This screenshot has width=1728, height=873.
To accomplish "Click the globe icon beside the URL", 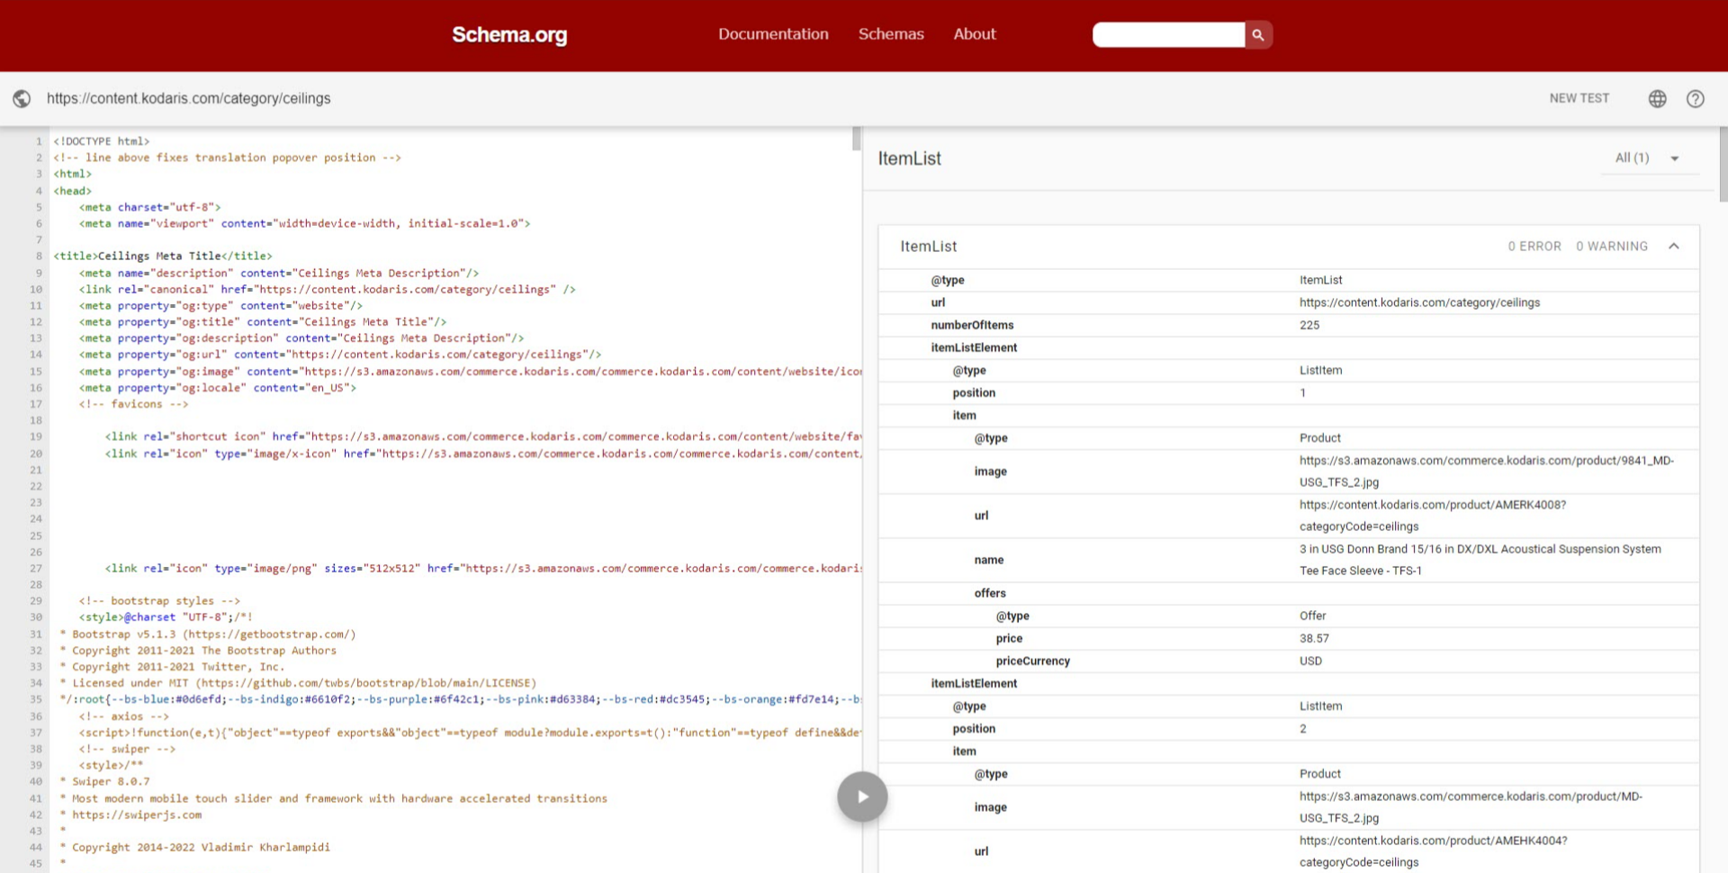I will [22, 99].
